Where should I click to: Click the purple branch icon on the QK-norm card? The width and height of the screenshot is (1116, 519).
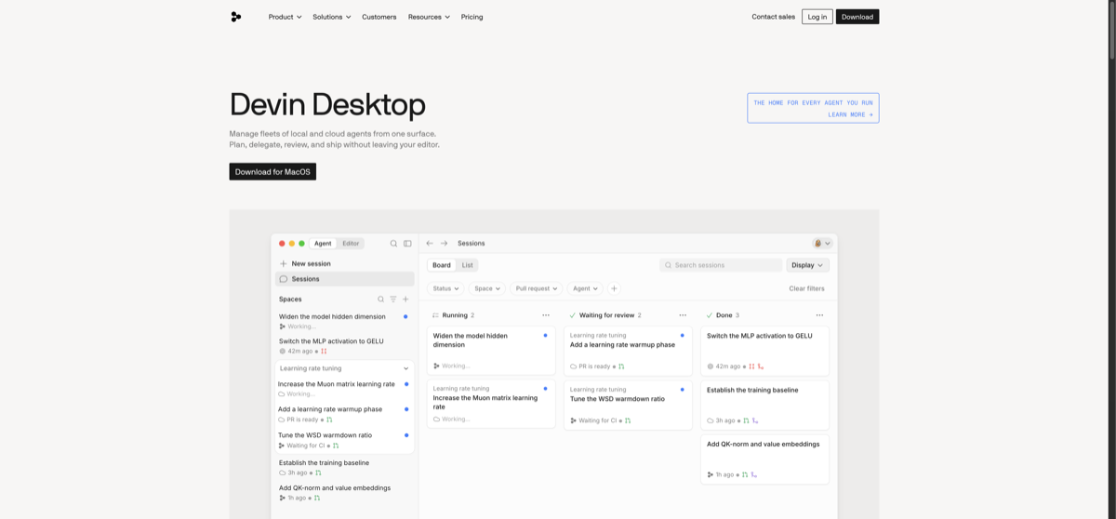click(x=754, y=475)
